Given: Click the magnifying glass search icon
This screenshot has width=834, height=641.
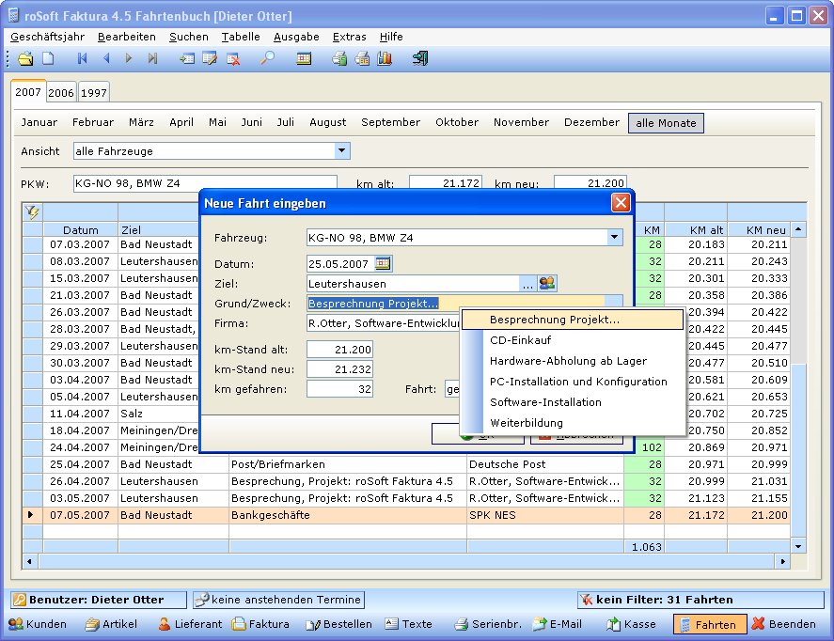Looking at the screenshot, I should (267, 58).
